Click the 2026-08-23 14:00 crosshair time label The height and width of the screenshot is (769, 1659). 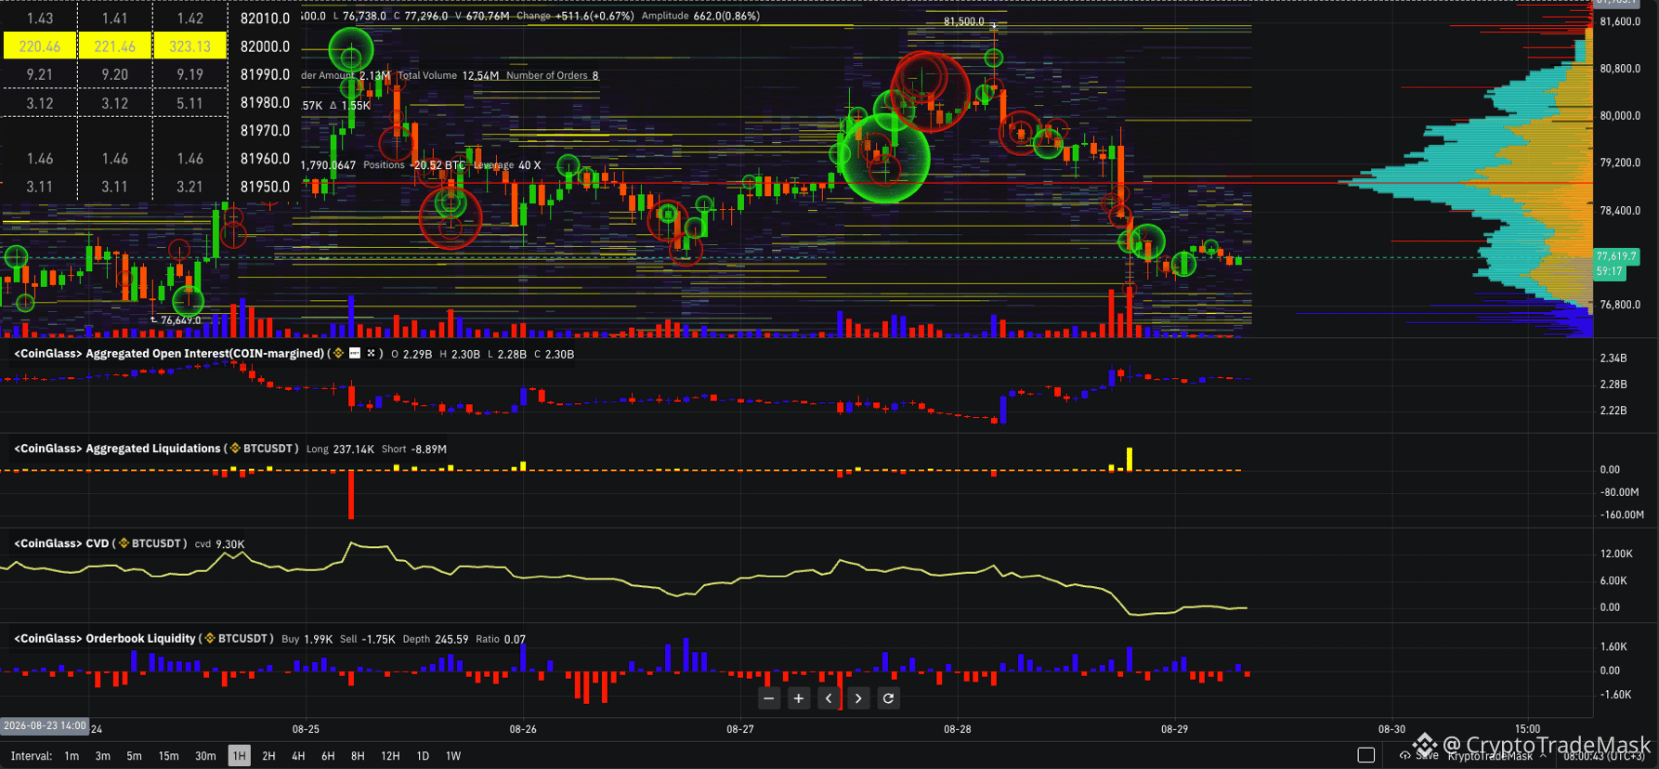pyautogui.click(x=45, y=726)
